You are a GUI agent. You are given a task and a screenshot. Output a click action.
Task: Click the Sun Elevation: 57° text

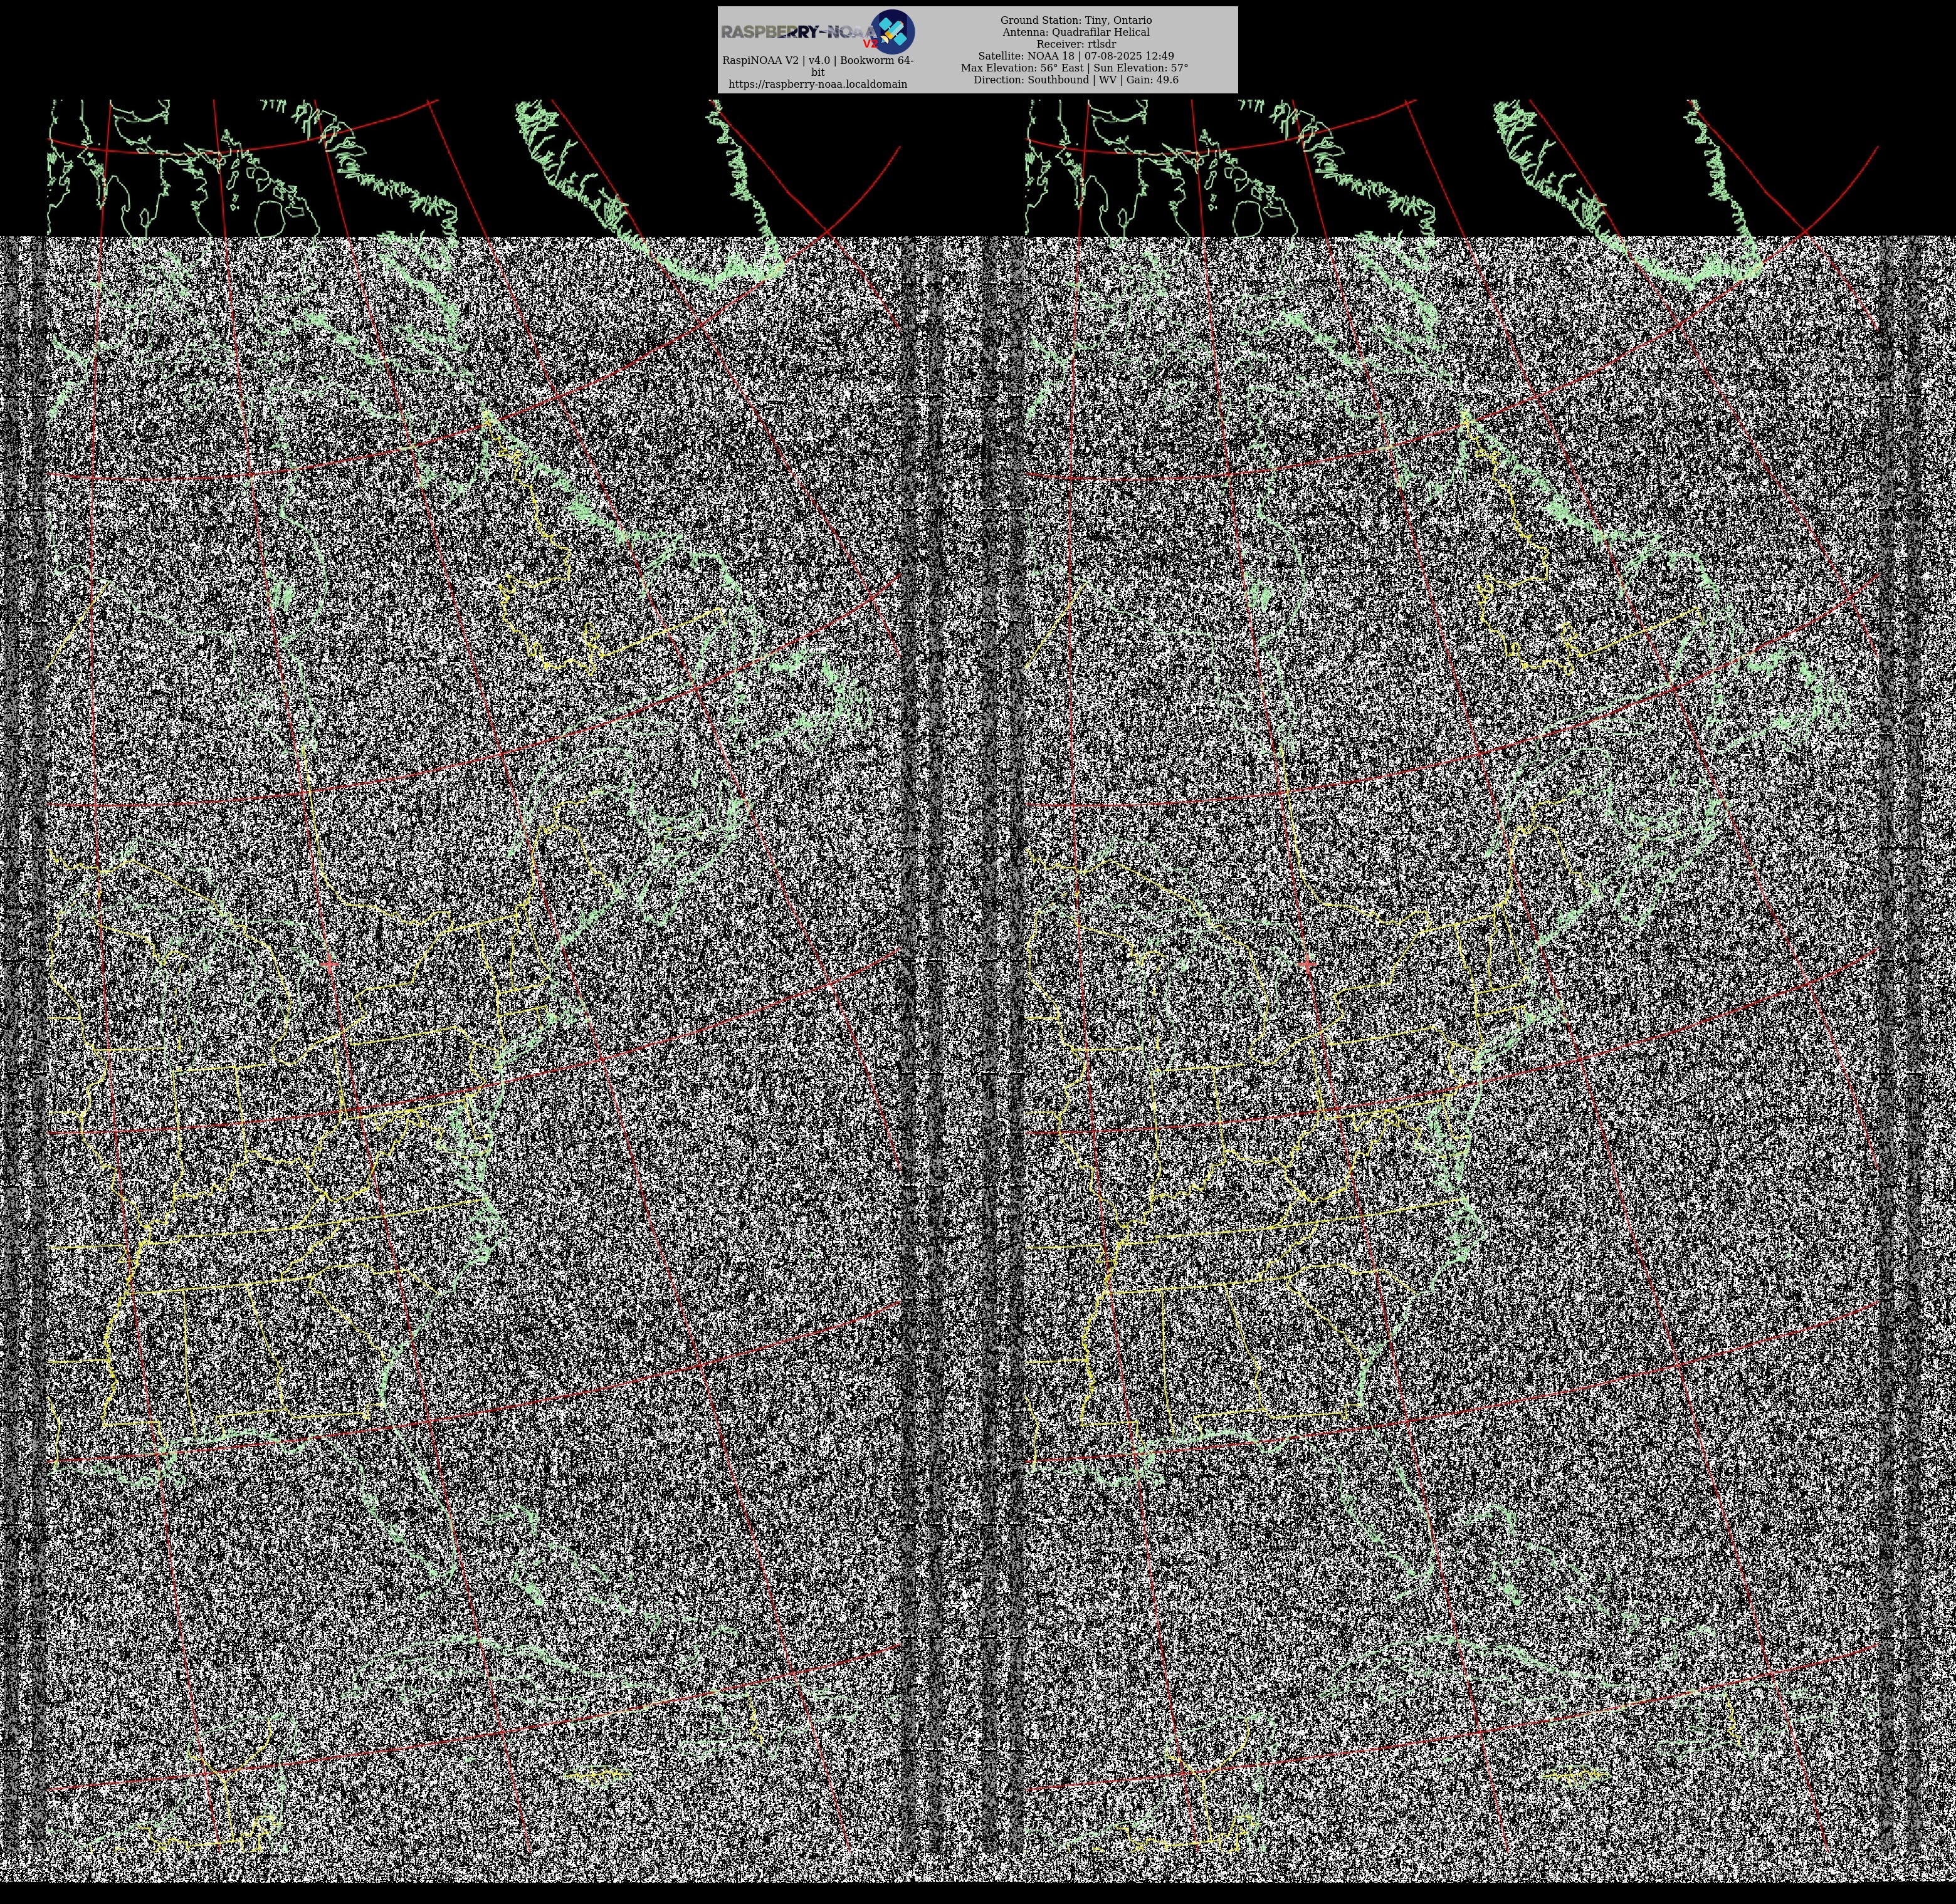pyautogui.click(x=1140, y=68)
